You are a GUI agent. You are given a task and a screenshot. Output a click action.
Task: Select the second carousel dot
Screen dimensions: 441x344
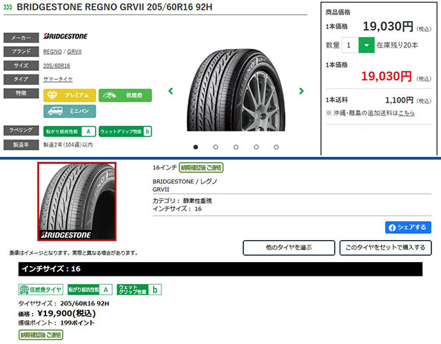click(216, 147)
